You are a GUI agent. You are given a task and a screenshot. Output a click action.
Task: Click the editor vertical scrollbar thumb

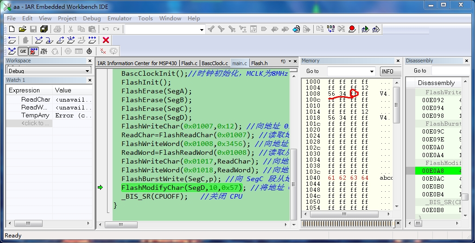293,185
